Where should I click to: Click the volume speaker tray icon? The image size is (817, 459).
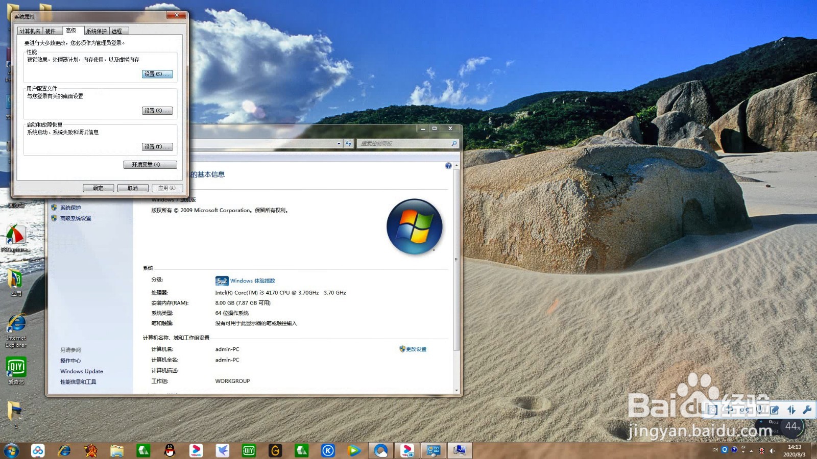pyautogui.click(x=772, y=450)
